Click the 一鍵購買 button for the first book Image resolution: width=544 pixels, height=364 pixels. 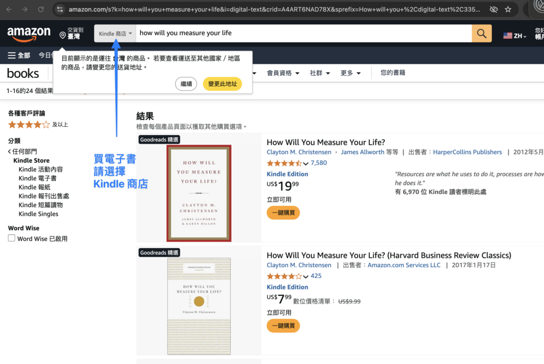pyautogui.click(x=283, y=212)
